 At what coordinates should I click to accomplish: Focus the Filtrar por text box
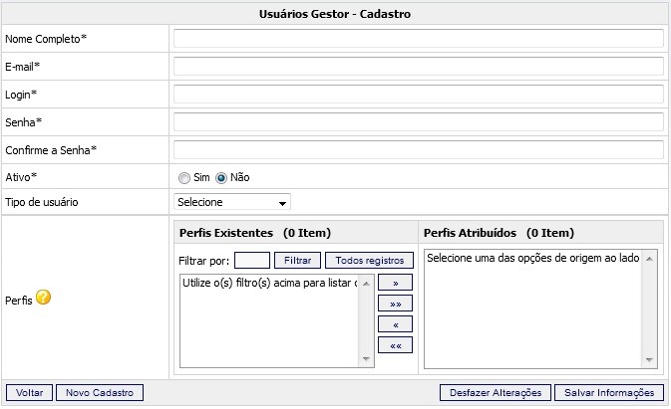pyautogui.click(x=251, y=260)
